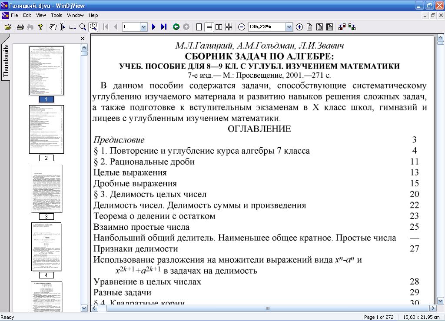Click the horizontal scrollbar right arrow
This screenshot has height=321, width=445.
pos(433,308)
